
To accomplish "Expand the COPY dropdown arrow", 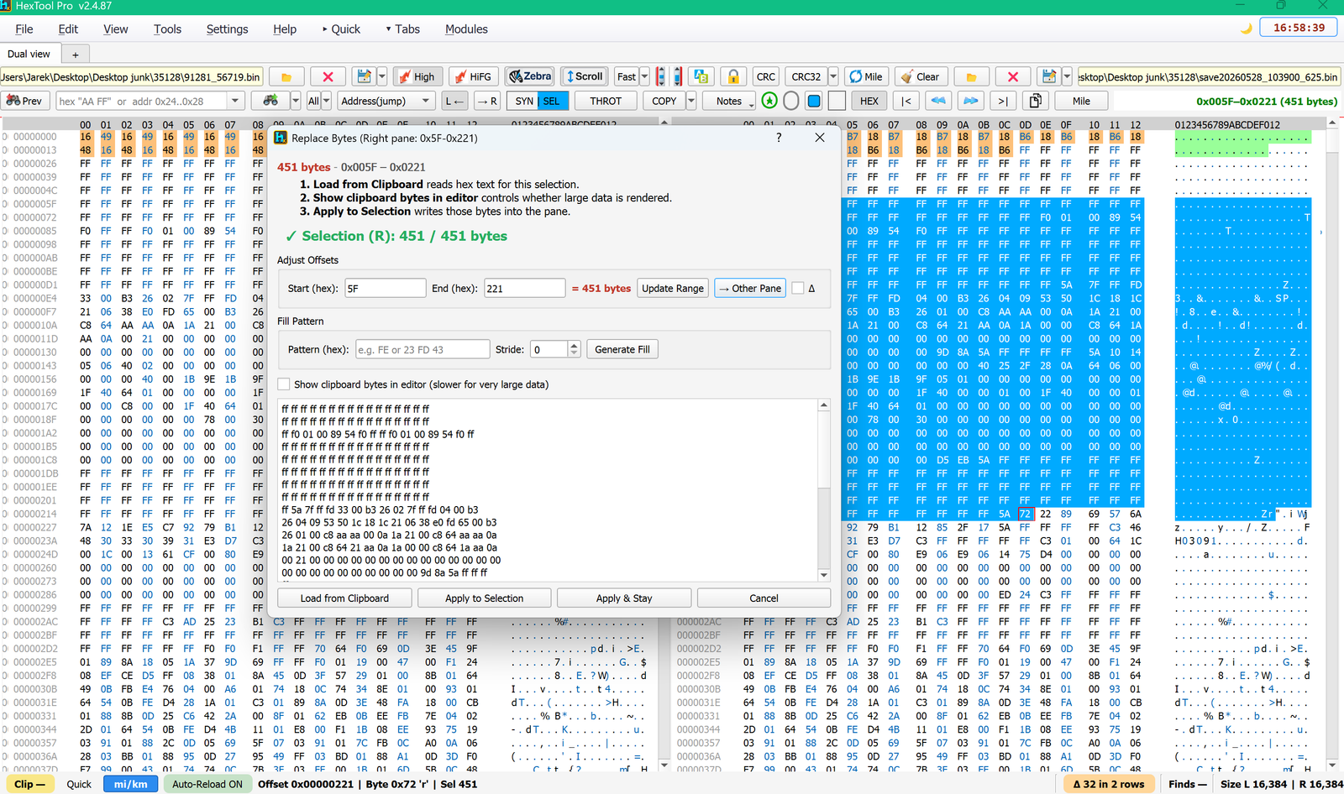I will tap(691, 101).
